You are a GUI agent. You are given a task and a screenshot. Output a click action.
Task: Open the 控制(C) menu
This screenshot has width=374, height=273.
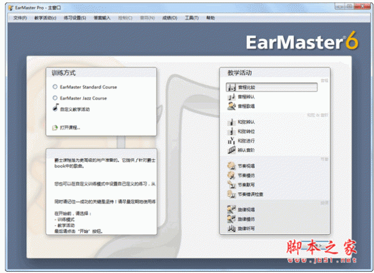pos(125,18)
